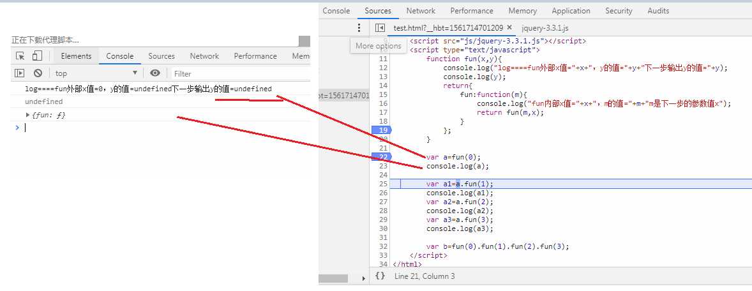Set a breakpoint on line 16
The image size is (752, 291).
(383, 103)
